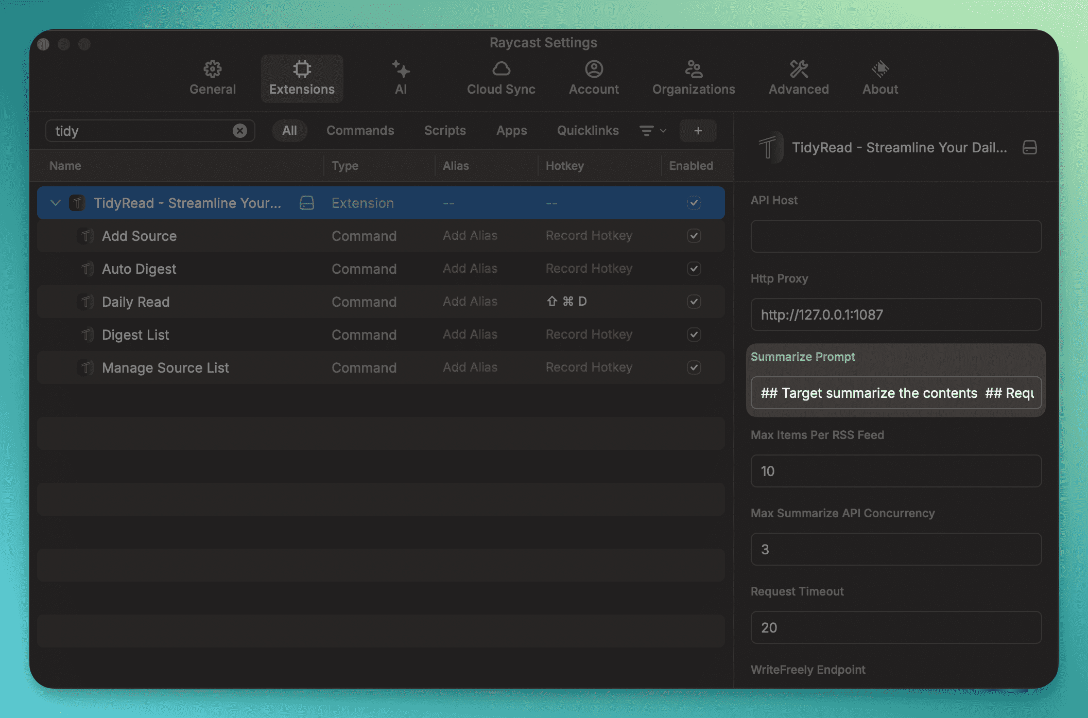The image size is (1088, 718).
Task: Open the General settings gear icon
Action: [212, 69]
